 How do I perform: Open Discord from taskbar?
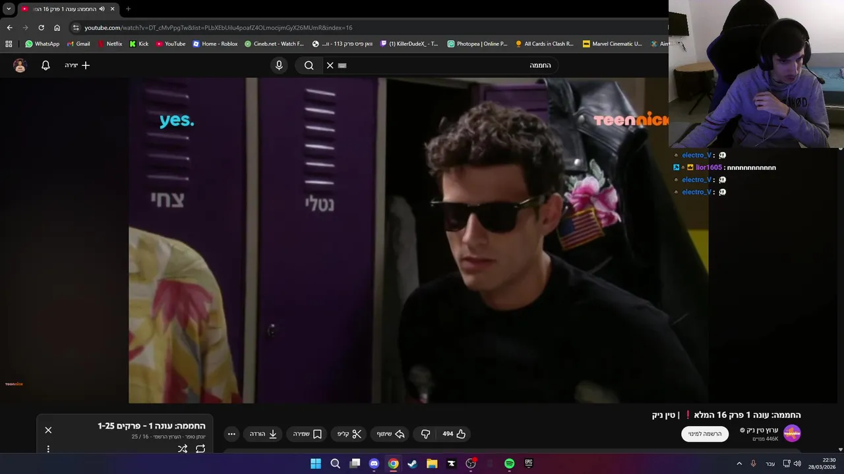[374, 463]
